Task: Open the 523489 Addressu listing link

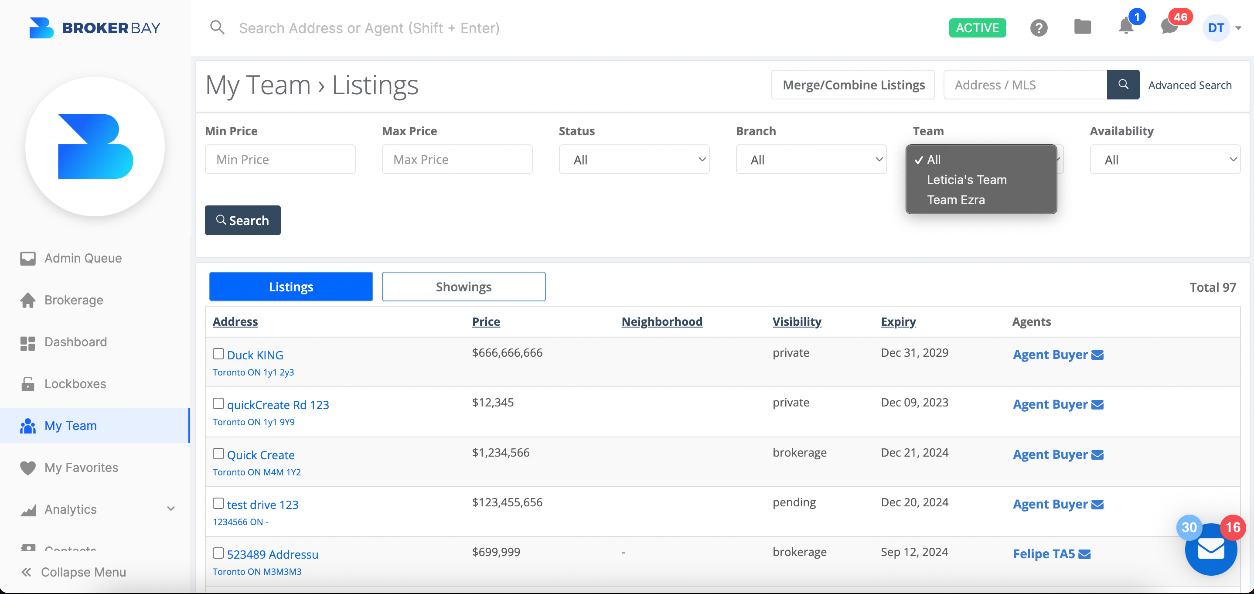Action: 273,554
